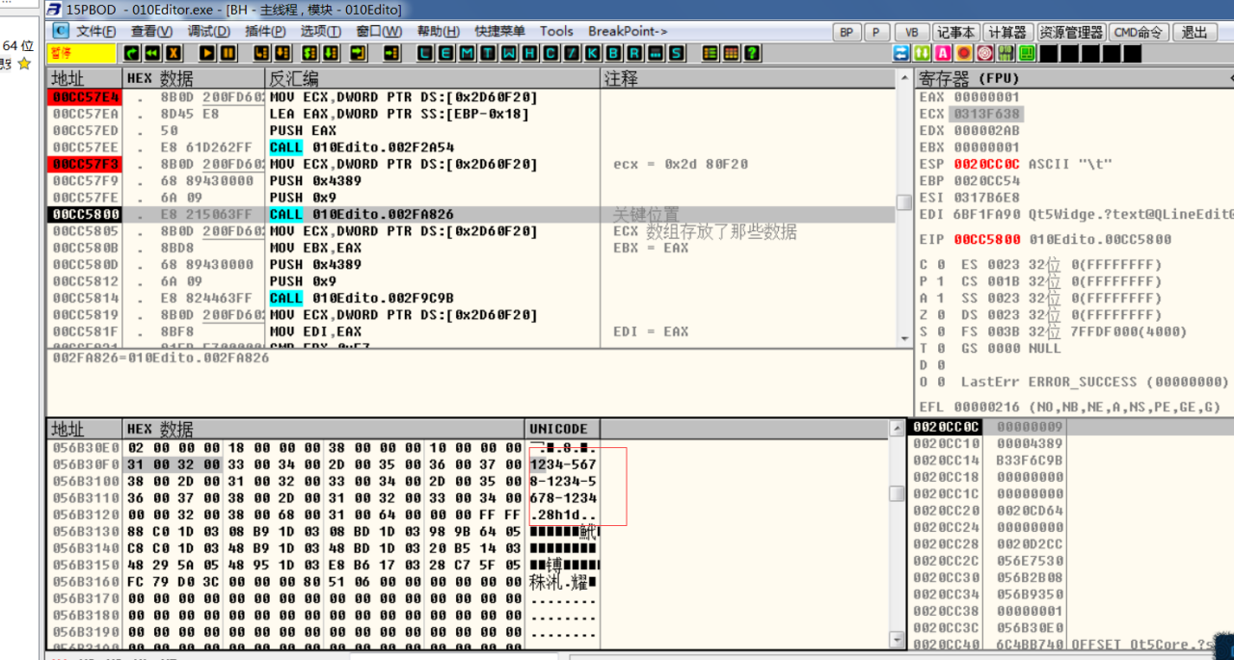Click the Pause execution toolbar icon
1234x660 pixels.
coord(228,53)
